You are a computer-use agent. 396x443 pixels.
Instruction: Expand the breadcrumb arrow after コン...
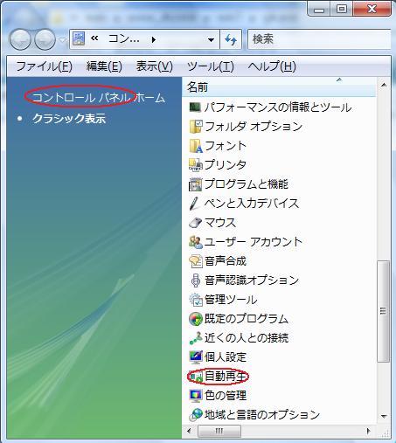coord(154,39)
